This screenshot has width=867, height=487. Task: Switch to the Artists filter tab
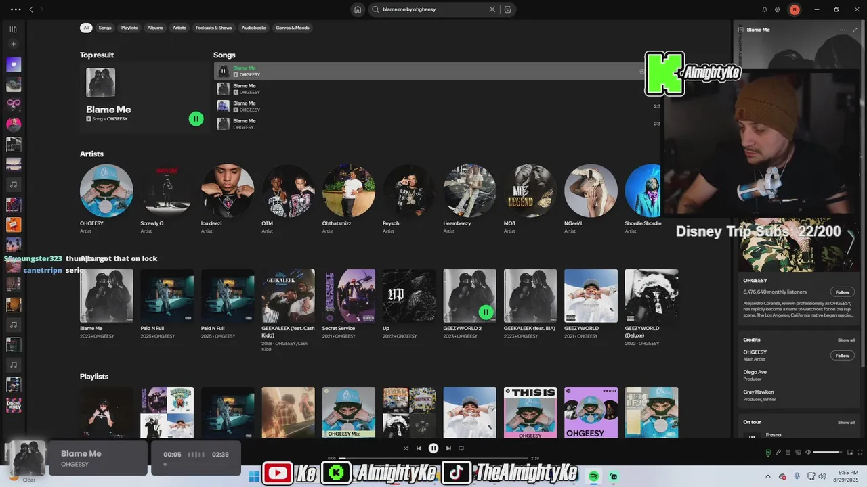[179, 28]
